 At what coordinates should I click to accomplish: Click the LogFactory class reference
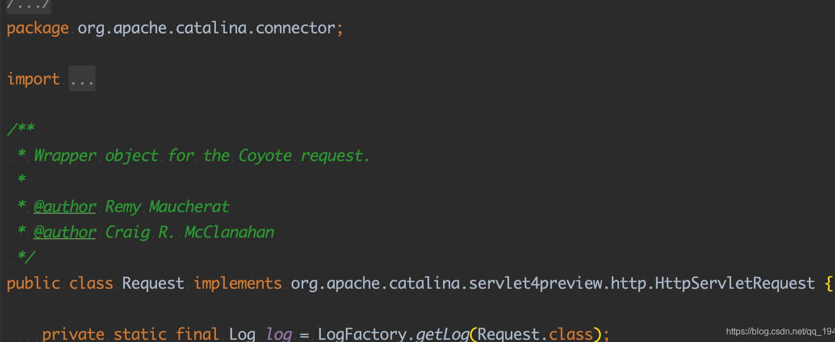(362, 334)
